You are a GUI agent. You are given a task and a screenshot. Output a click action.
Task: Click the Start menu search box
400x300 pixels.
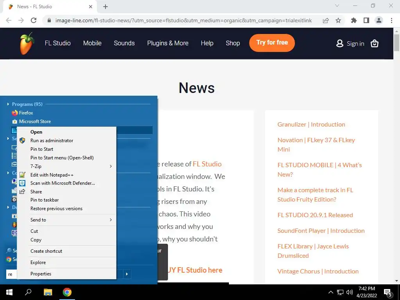pos(11,274)
